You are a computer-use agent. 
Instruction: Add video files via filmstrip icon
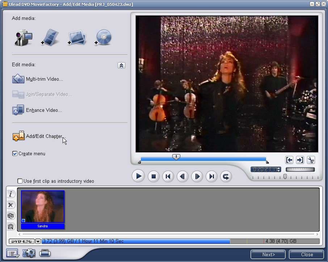pyautogui.click(x=50, y=37)
